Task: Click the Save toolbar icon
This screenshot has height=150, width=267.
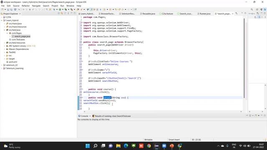Action: pyautogui.click(x=8, y=10)
